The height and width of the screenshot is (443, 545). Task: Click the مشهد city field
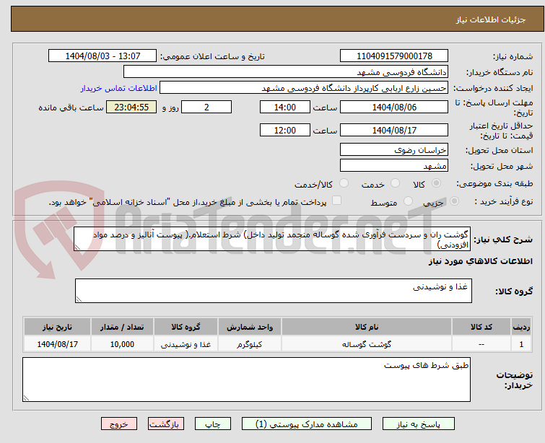(394, 166)
